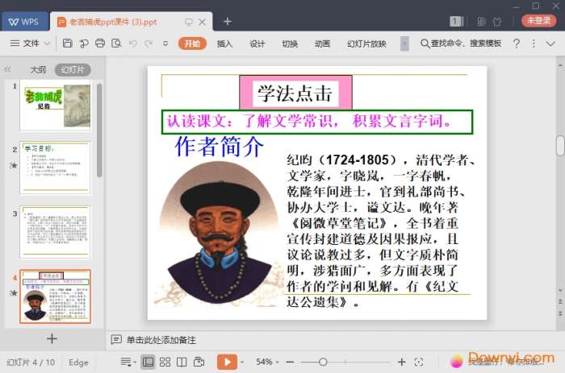Show more ribbon tabs with the arrow button
Screen dimensions: 565x373
click(404, 44)
